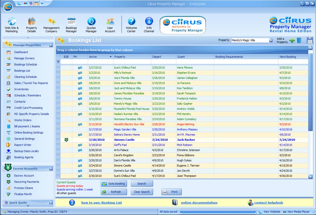Sort by the Depart column header

click(x=164, y=57)
